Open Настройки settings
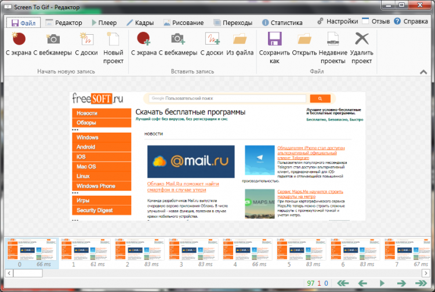The image size is (435, 292). [338, 21]
